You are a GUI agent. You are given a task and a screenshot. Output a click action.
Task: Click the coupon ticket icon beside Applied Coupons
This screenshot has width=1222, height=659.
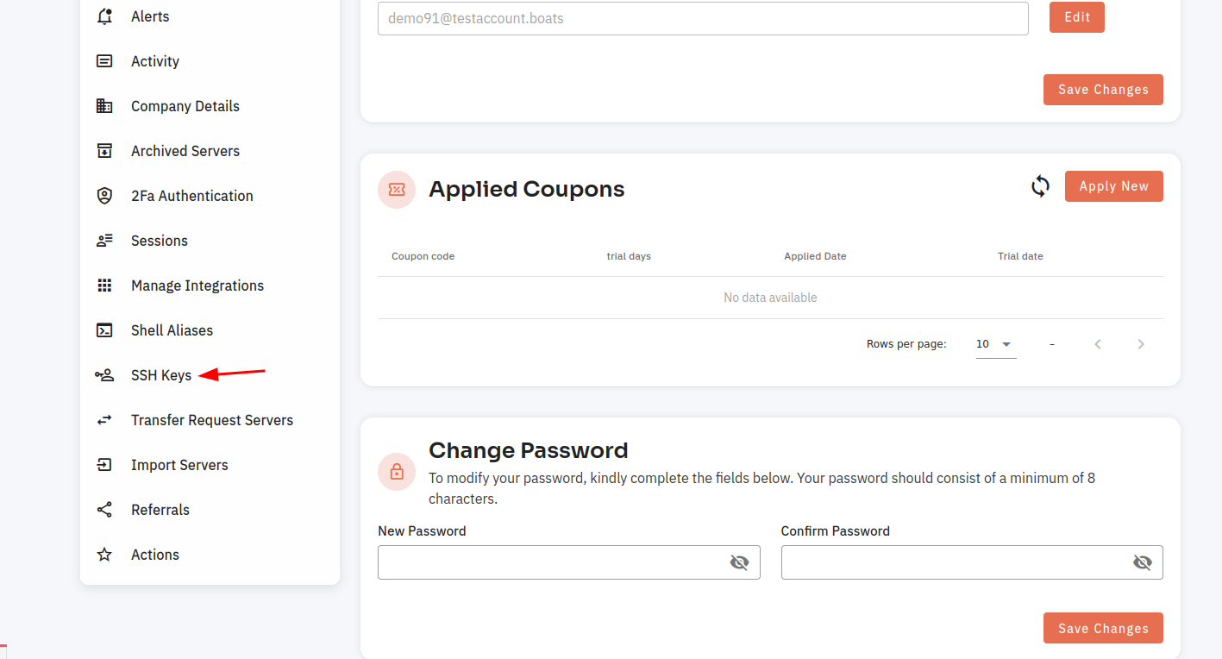pos(397,190)
